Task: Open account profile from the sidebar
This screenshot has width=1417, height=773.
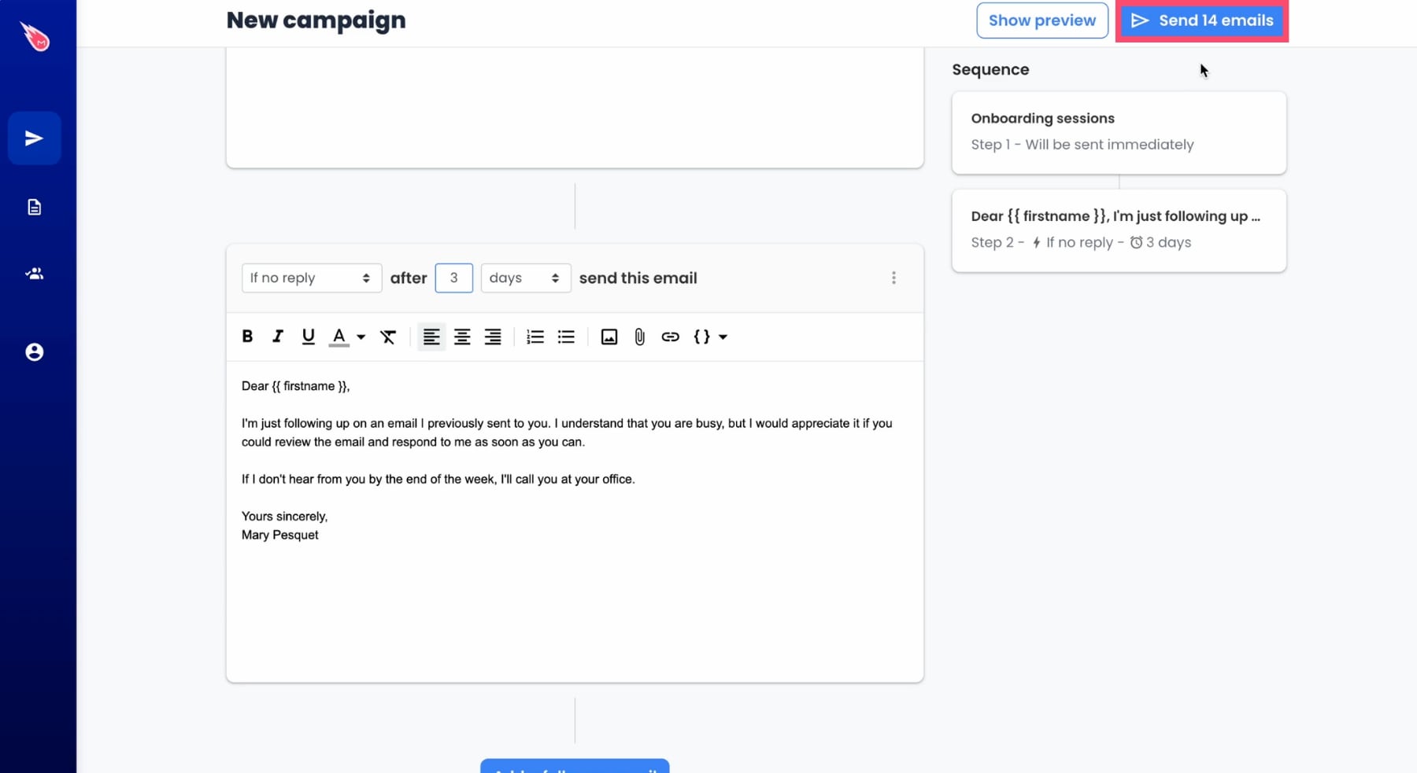Action: [34, 352]
